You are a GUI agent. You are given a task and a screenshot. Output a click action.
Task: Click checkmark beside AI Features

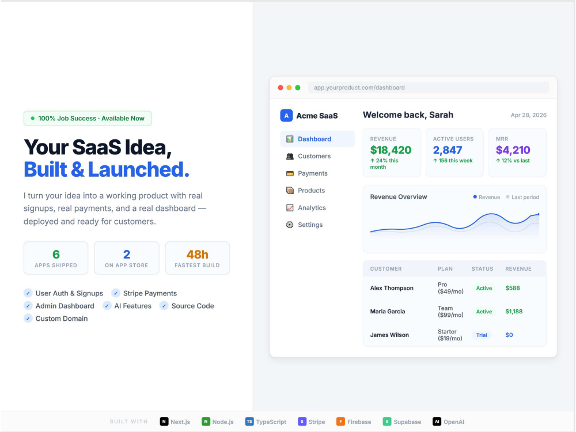click(107, 306)
